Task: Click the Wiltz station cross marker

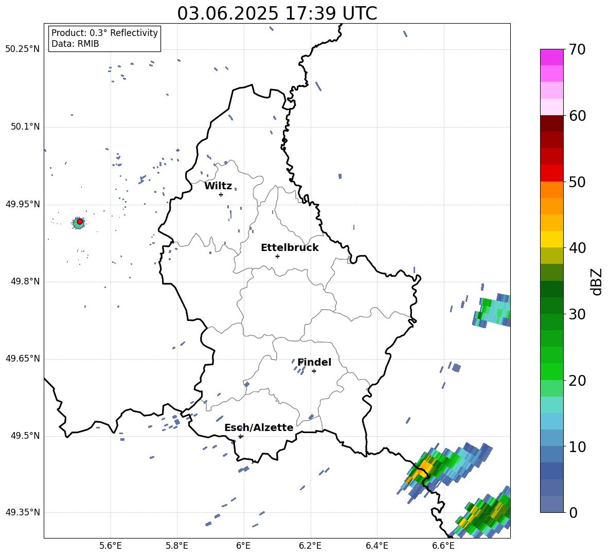Action: pos(221,194)
